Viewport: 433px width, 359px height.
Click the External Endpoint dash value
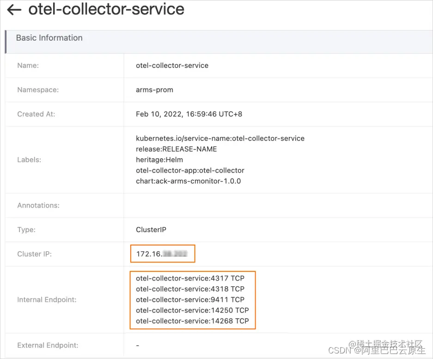tap(138, 346)
